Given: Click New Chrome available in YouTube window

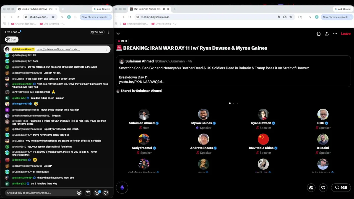Looking at the screenshot, I should pos(96,17).
